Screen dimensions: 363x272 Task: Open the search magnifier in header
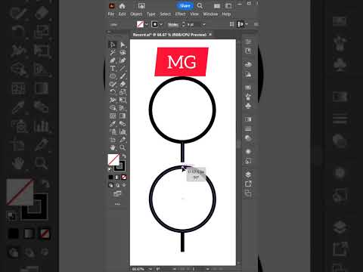click(200, 6)
